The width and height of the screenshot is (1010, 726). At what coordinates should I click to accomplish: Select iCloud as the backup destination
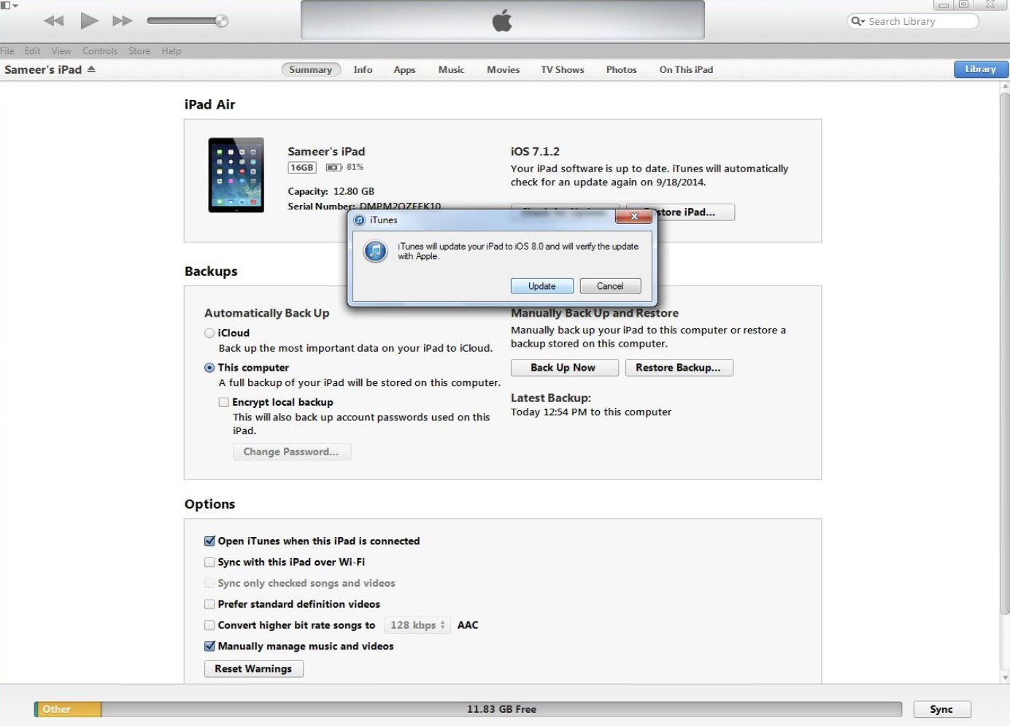tap(208, 333)
